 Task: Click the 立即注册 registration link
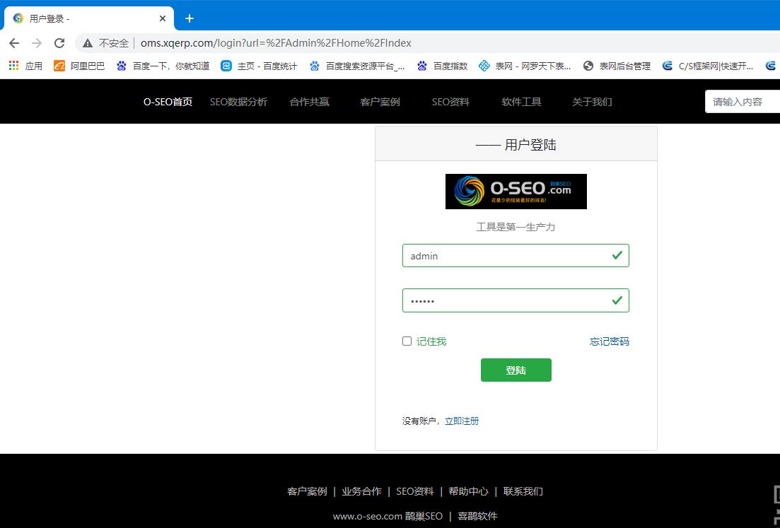(462, 420)
